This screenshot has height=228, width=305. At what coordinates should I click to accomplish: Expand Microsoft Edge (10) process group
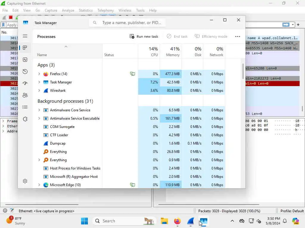39,185
